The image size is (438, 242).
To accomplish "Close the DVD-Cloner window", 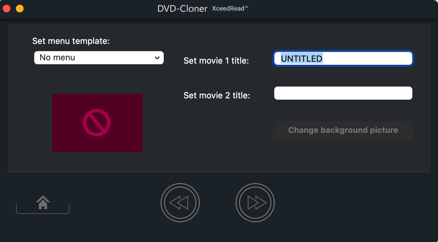I will pyautogui.click(x=7, y=9).
